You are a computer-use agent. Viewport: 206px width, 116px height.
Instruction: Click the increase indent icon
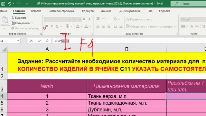121,26
